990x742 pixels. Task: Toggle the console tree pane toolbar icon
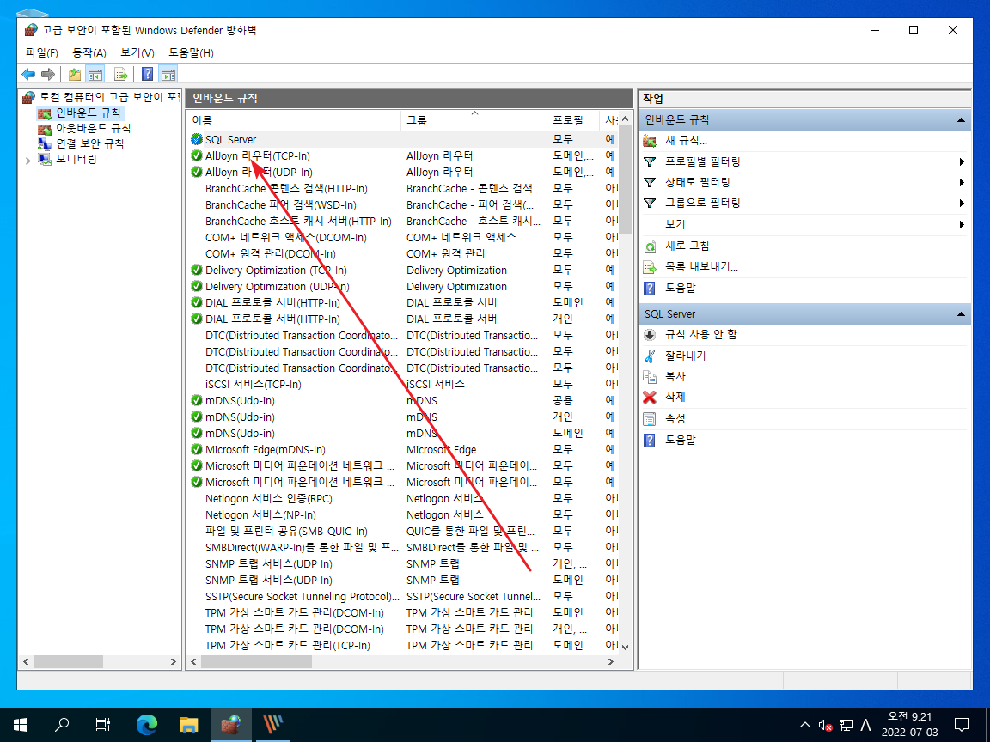(x=95, y=75)
